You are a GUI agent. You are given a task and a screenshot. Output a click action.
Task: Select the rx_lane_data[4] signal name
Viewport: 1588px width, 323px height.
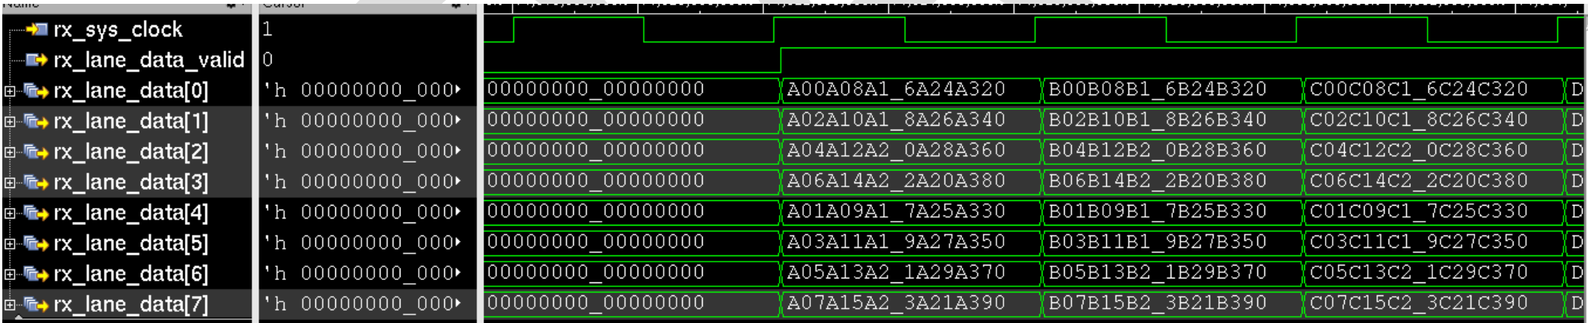pyautogui.click(x=130, y=213)
